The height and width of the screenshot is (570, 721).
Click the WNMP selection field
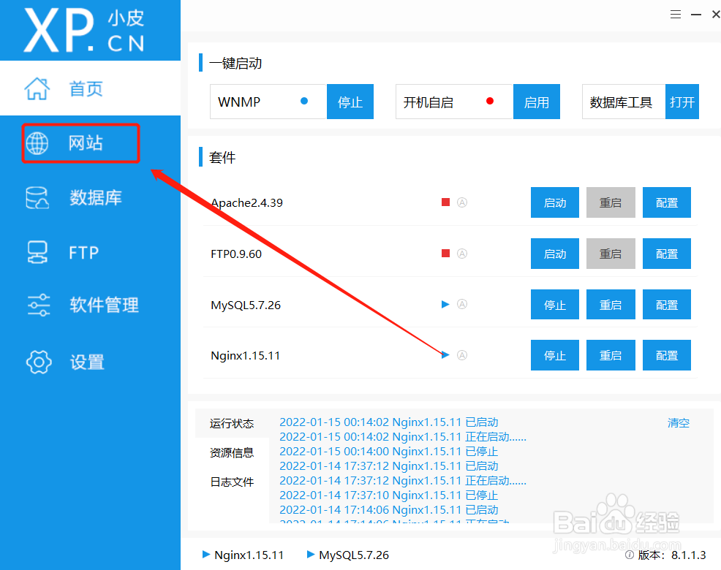268,102
